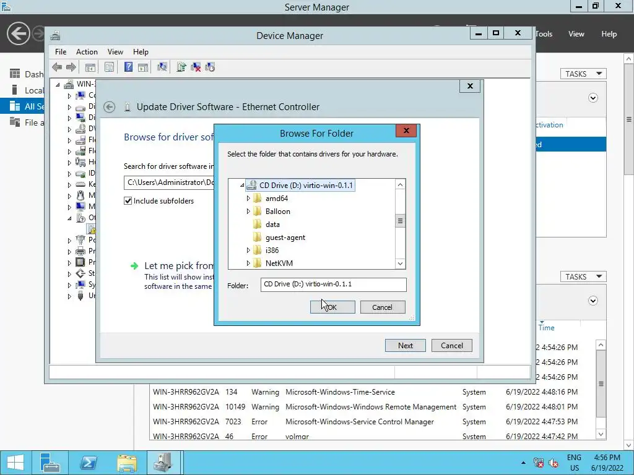Open Server Manager View menu

point(576,34)
